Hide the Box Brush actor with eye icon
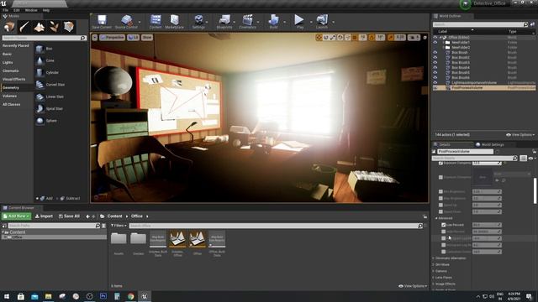The image size is (538, 302). tap(435, 52)
